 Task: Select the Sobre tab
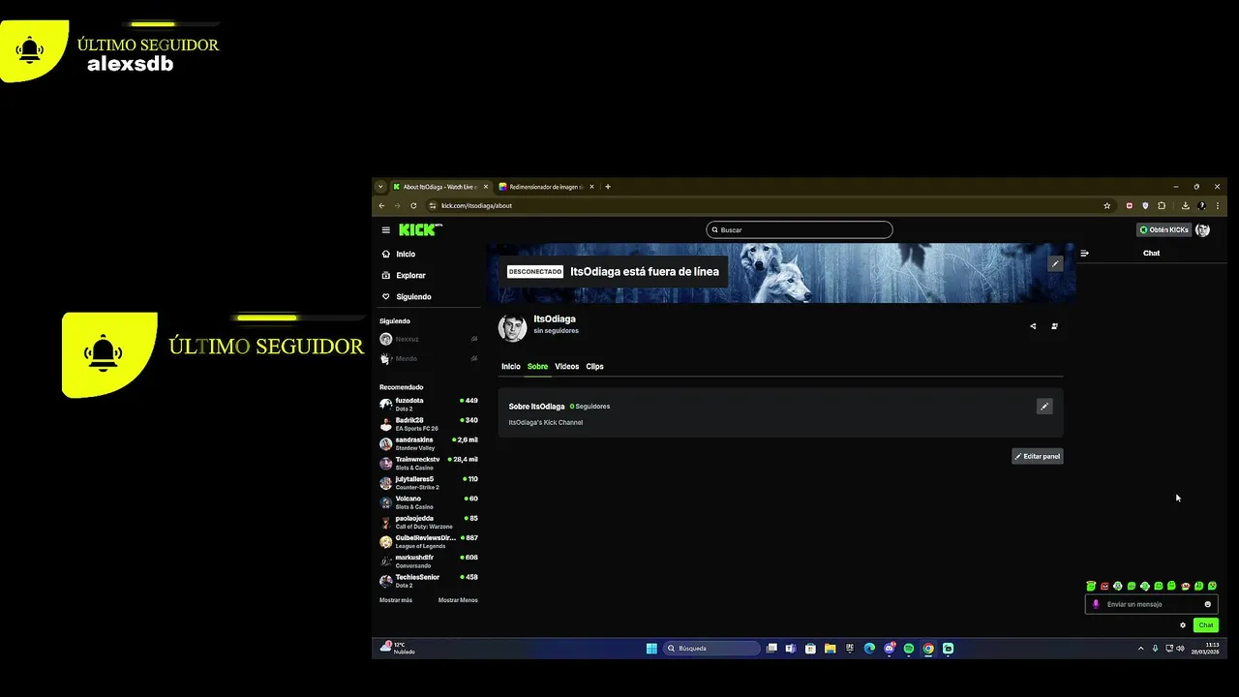tap(537, 366)
